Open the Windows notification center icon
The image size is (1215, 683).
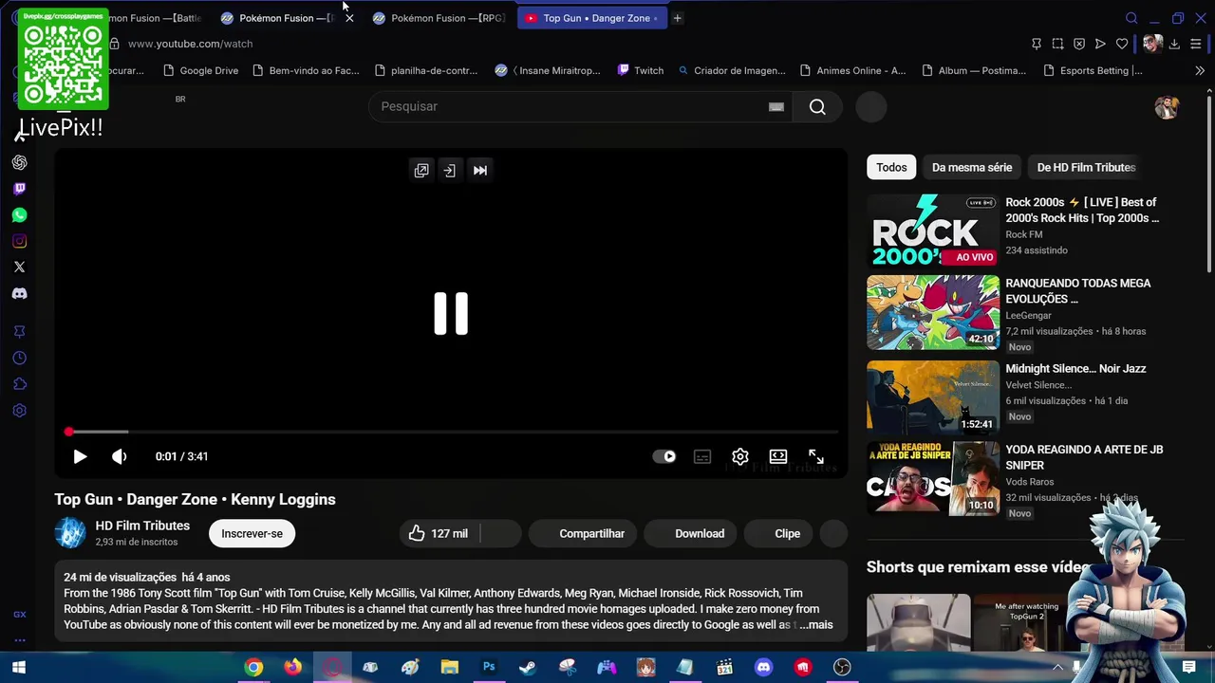[1188, 668]
